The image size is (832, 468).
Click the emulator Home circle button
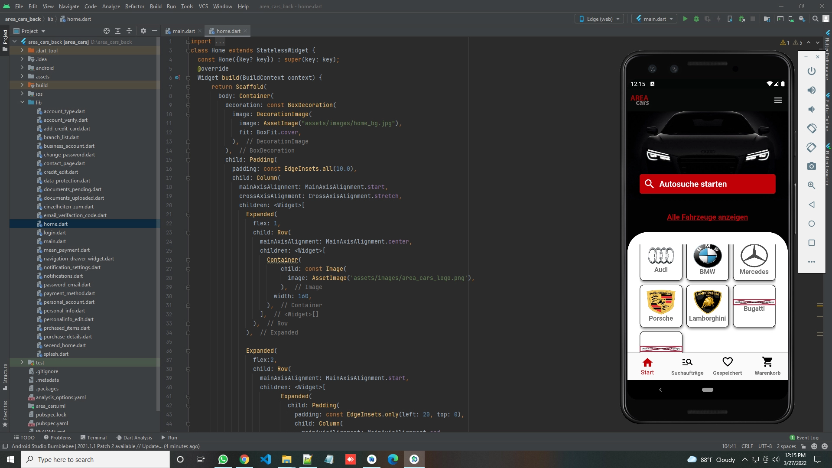(812, 224)
